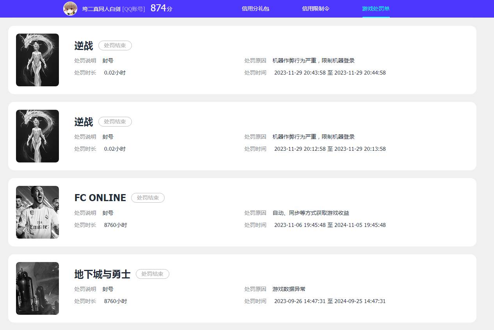Click the first 逆战 game icon
This screenshot has width=494, height=330.
(37, 60)
